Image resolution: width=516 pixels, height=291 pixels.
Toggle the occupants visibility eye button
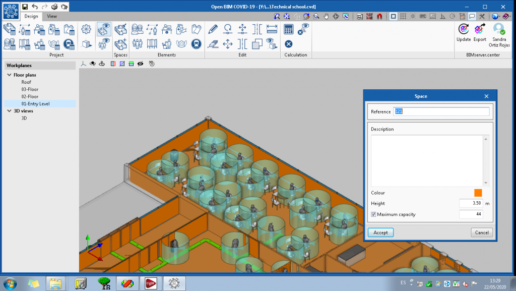[104, 44]
